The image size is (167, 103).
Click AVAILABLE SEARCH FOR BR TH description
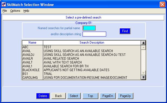tap(66, 66)
